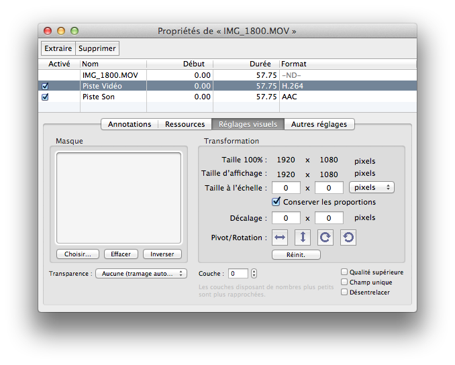Open the pixels unit dropdown
Screen dimensions: 455x365
coord(371,187)
